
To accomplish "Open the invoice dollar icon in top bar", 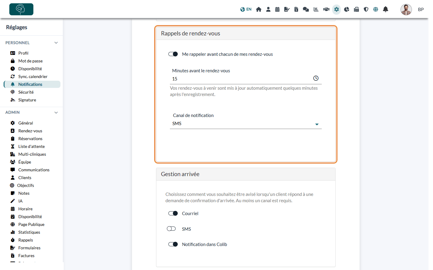I will coord(296,9).
